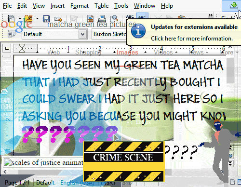
Task: Click the ruler tab stop type button
Action: (7, 49)
